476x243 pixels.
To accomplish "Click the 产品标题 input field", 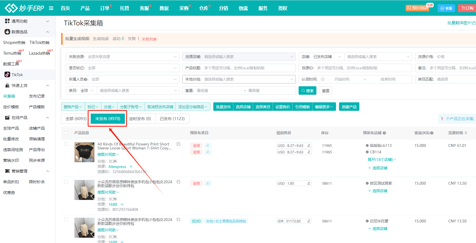I will pos(239,68).
